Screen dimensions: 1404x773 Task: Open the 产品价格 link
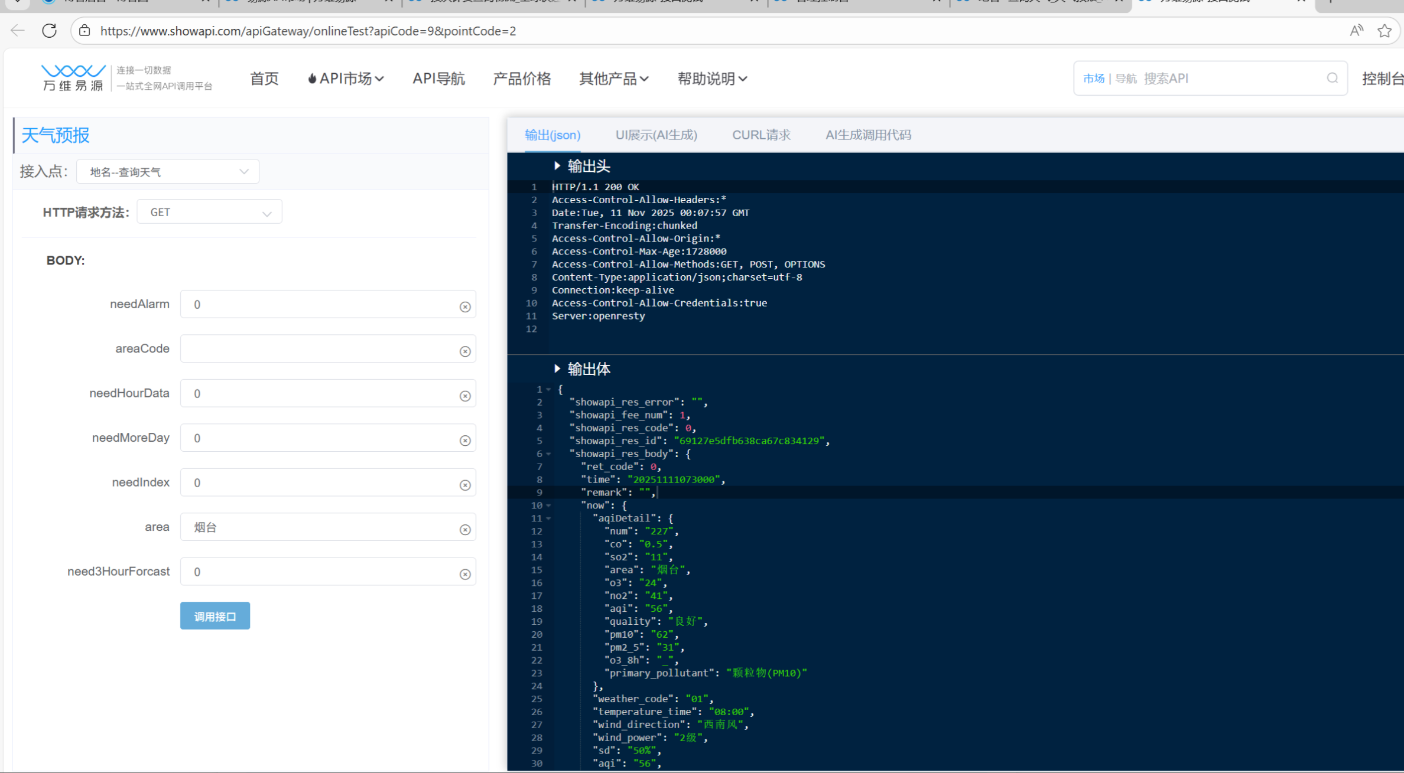522,79
